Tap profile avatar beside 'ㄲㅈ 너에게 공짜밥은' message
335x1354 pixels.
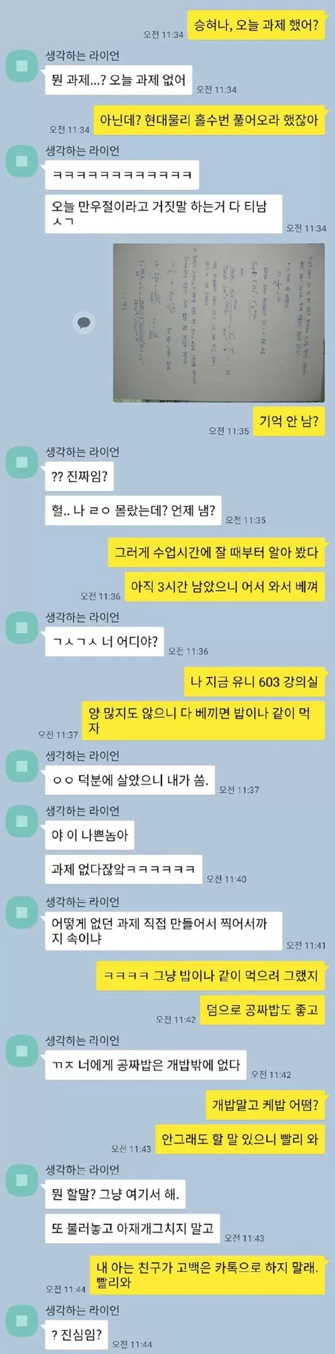pyautogui.click(x=22, y=1051)
